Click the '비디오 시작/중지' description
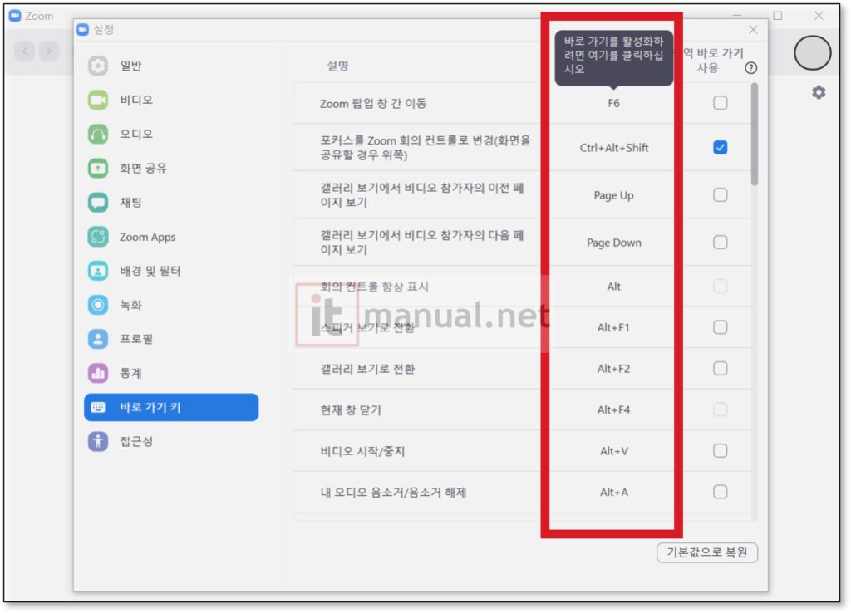 362,451
